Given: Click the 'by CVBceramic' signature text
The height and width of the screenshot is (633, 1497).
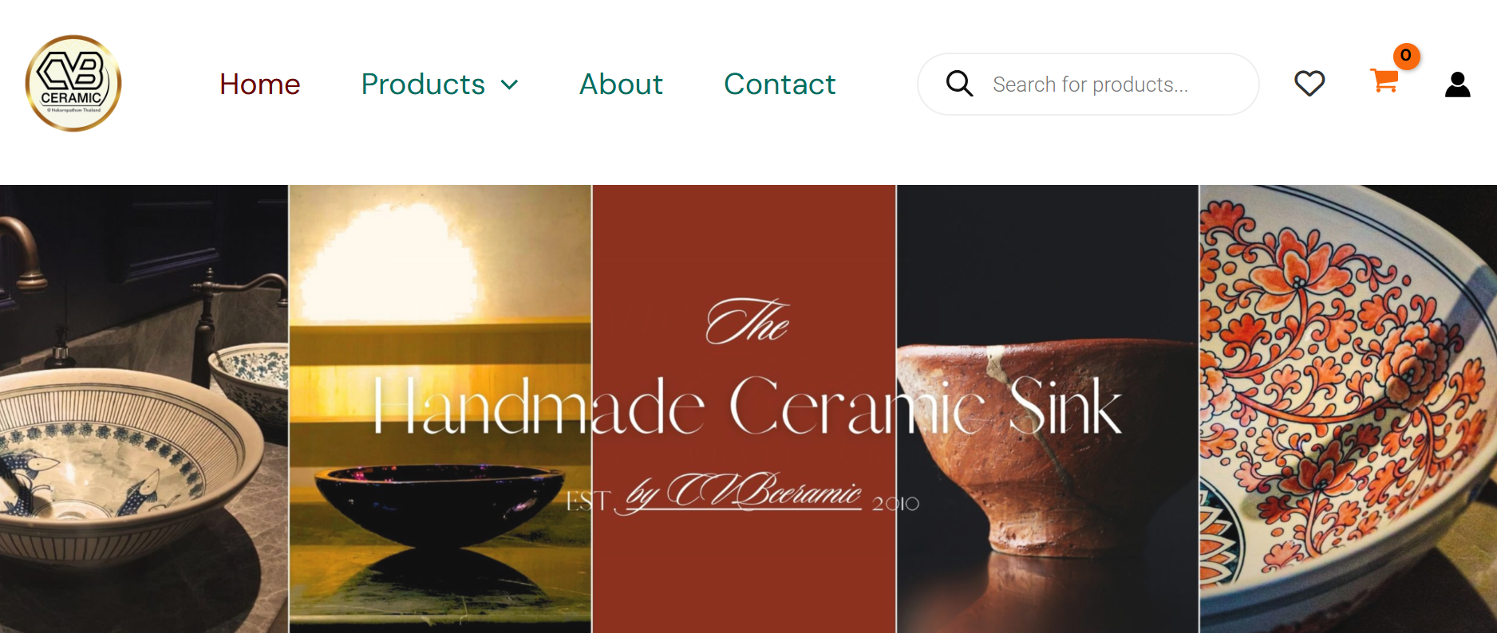Looking at the screenshot, I should 744,493.
